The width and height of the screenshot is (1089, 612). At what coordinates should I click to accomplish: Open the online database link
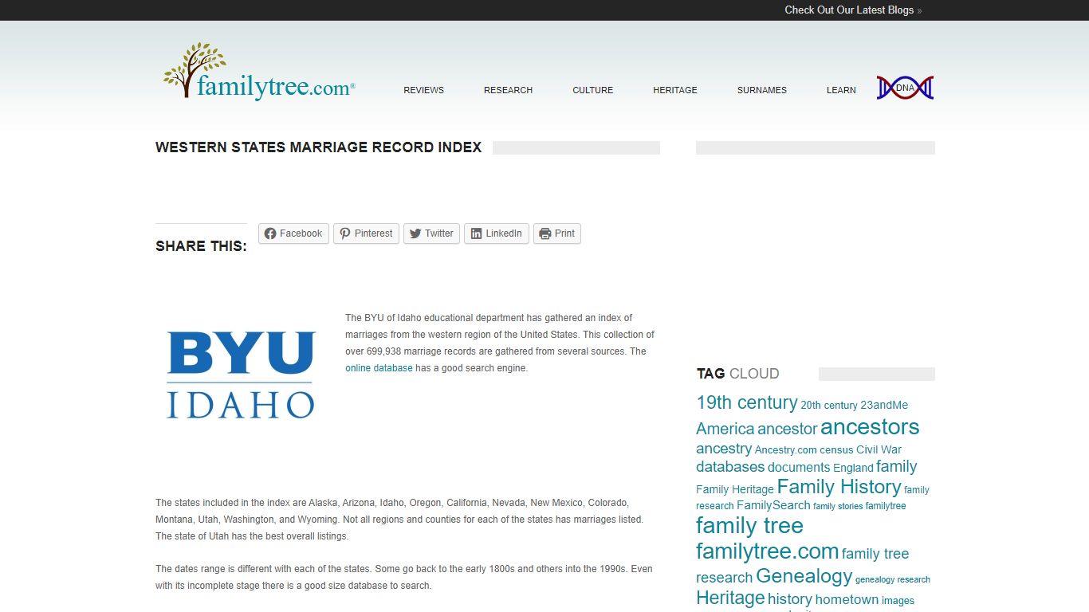coord(379,368)
